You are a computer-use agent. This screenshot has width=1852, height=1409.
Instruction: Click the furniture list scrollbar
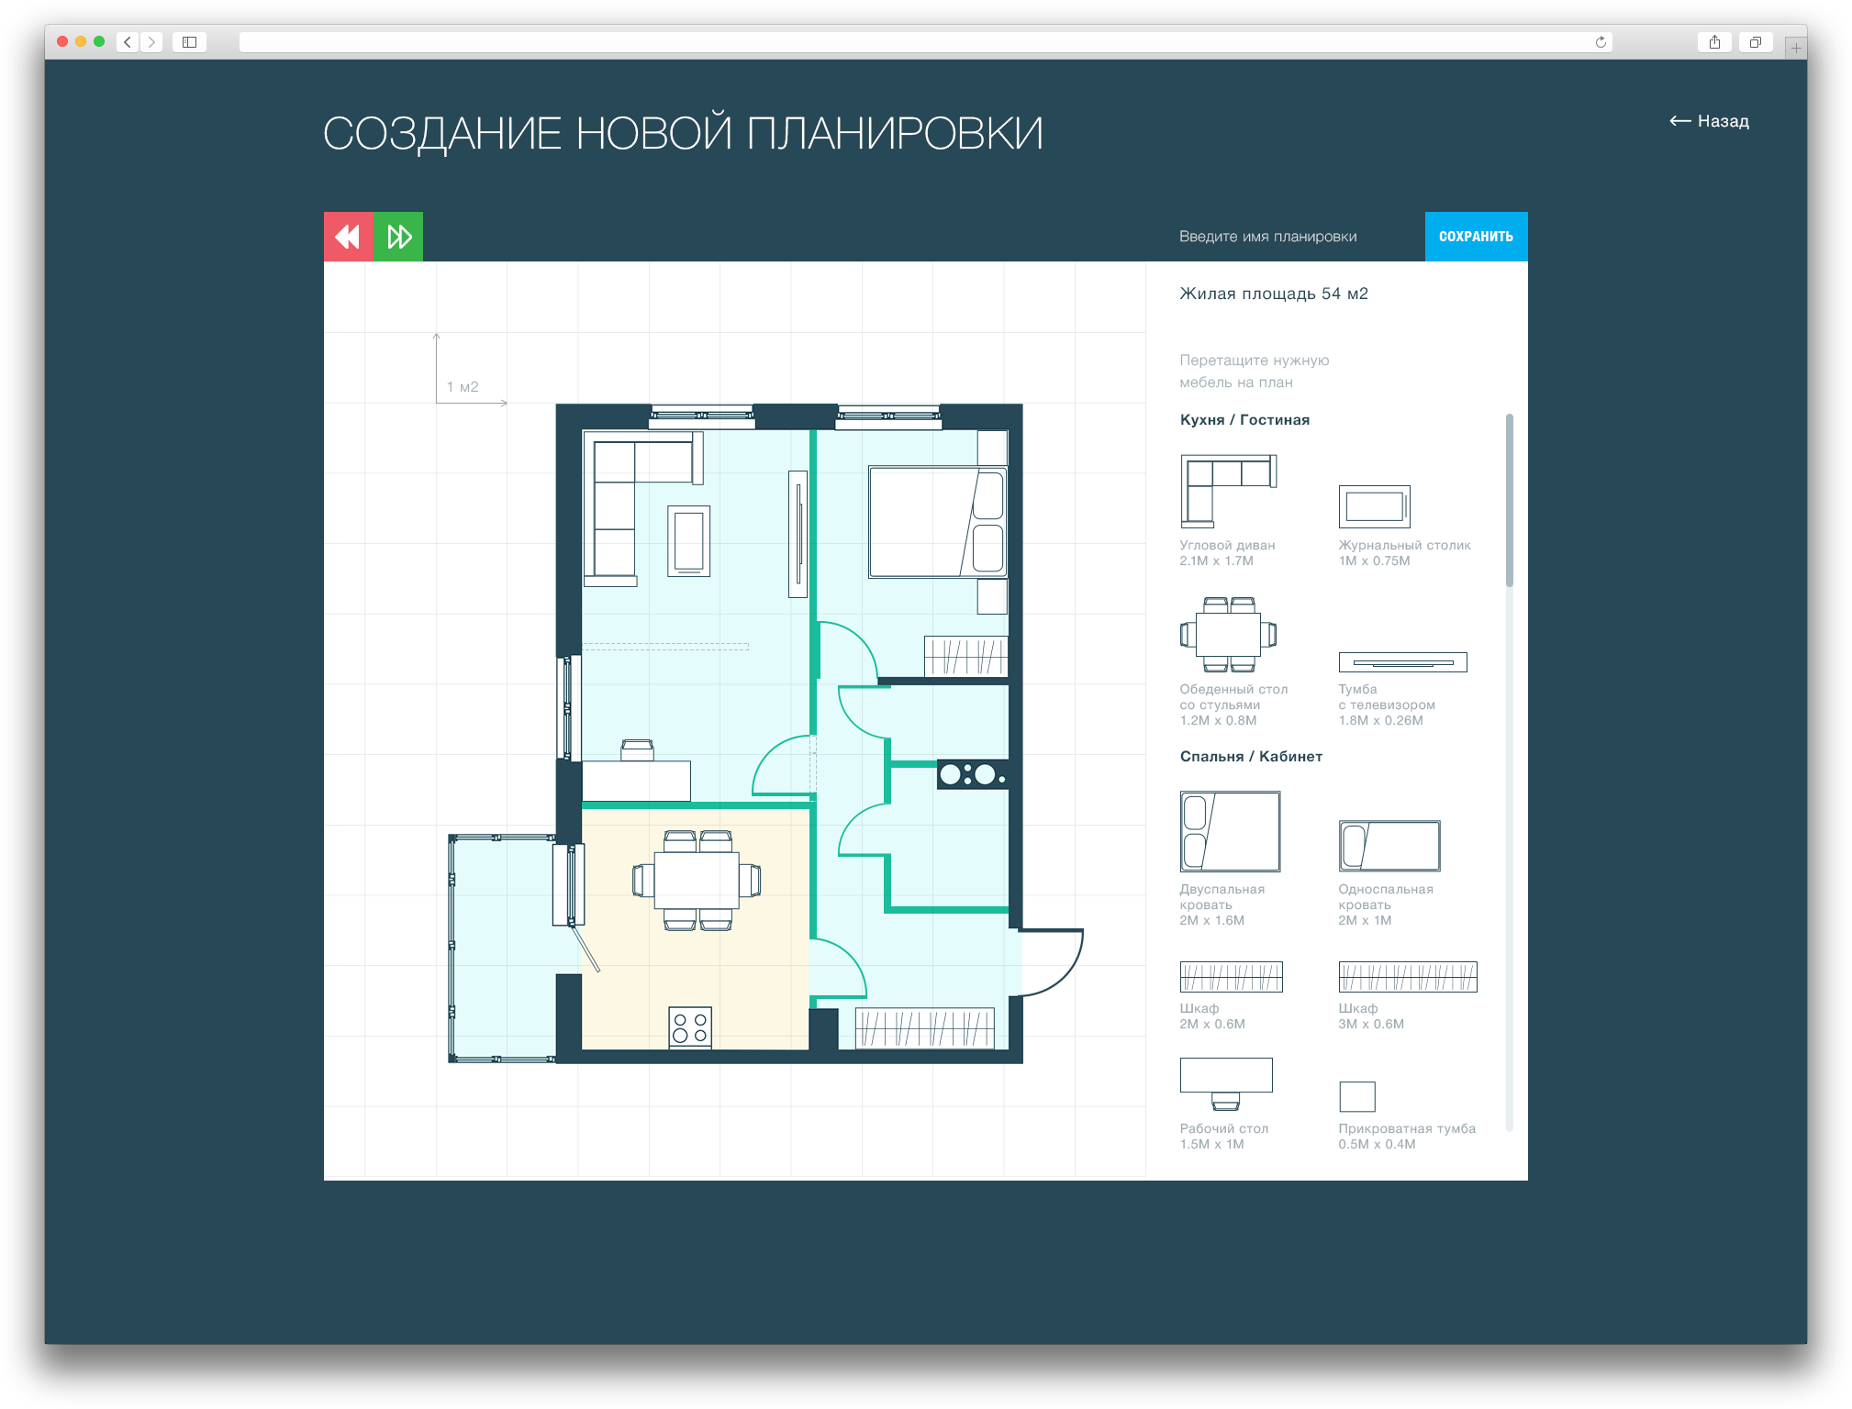coord(1509,500)
